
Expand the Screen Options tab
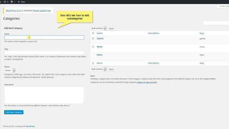tap(223, 6)
